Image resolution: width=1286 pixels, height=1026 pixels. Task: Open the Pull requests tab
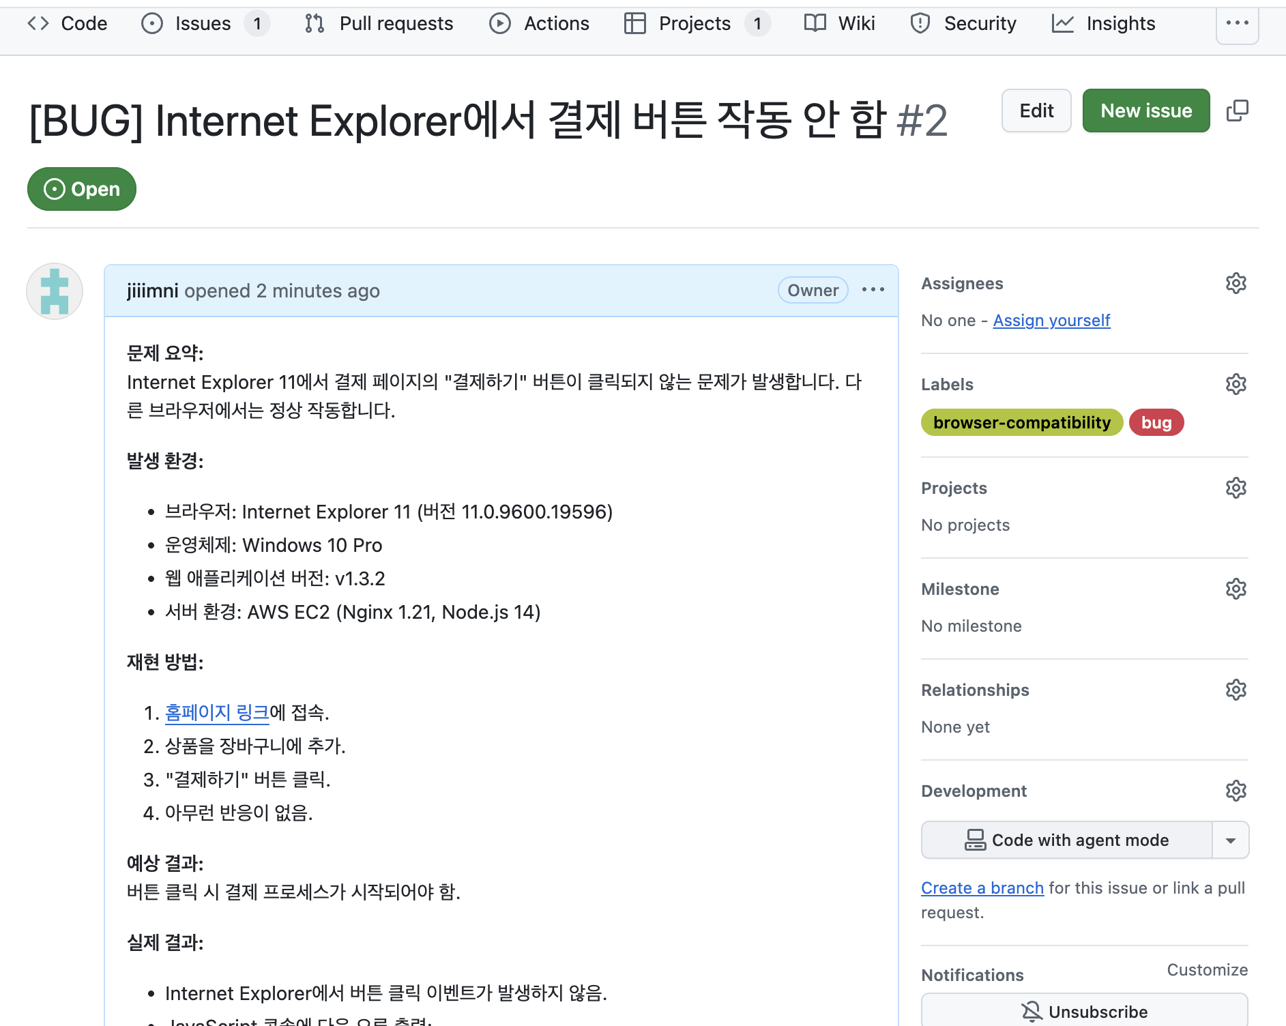[379, 24]
